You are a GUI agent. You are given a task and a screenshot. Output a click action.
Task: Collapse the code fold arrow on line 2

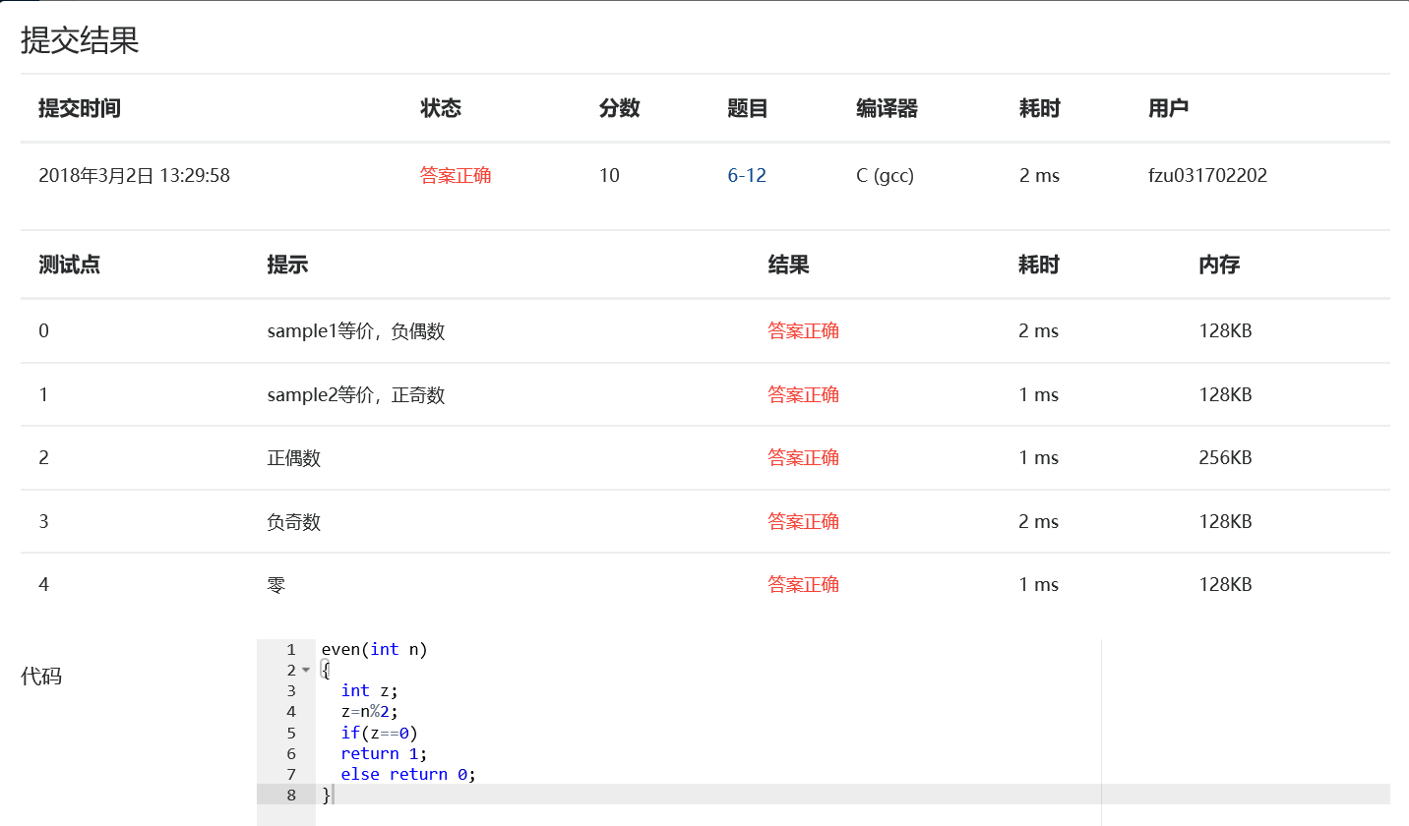305,671
